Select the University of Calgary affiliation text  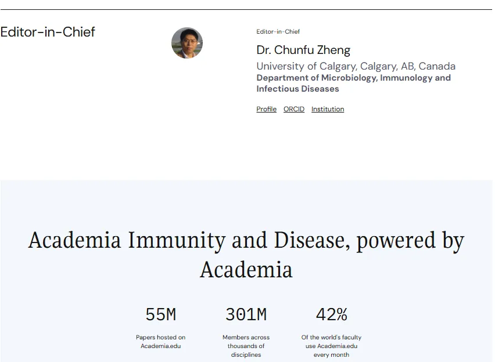[x=356, y=66]
